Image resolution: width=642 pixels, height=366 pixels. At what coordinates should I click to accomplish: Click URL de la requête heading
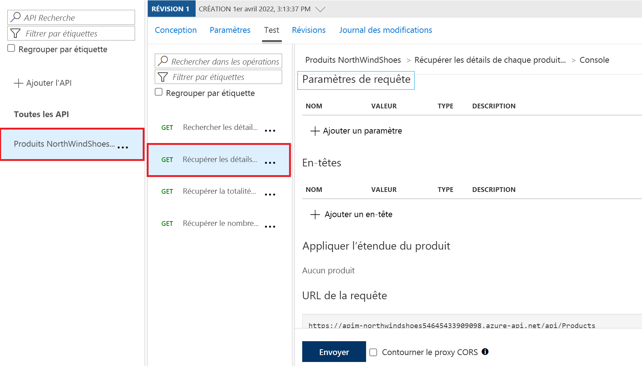(345, 296)
